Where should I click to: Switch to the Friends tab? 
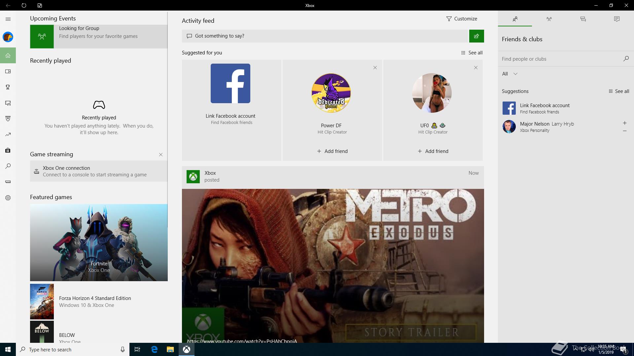point(515,19)
